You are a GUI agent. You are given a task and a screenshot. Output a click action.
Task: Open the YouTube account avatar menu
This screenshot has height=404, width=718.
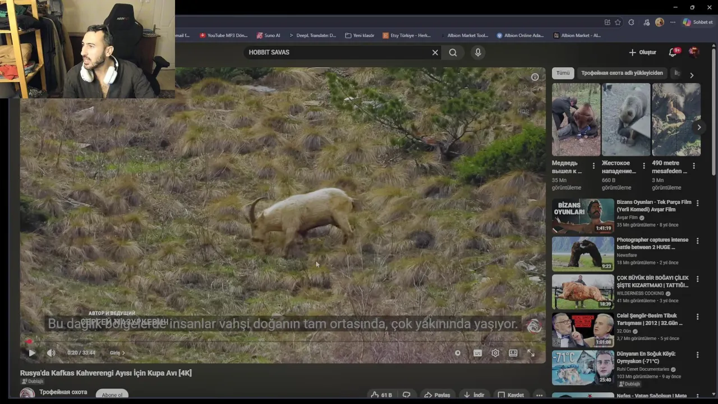[x=694, y=52]
